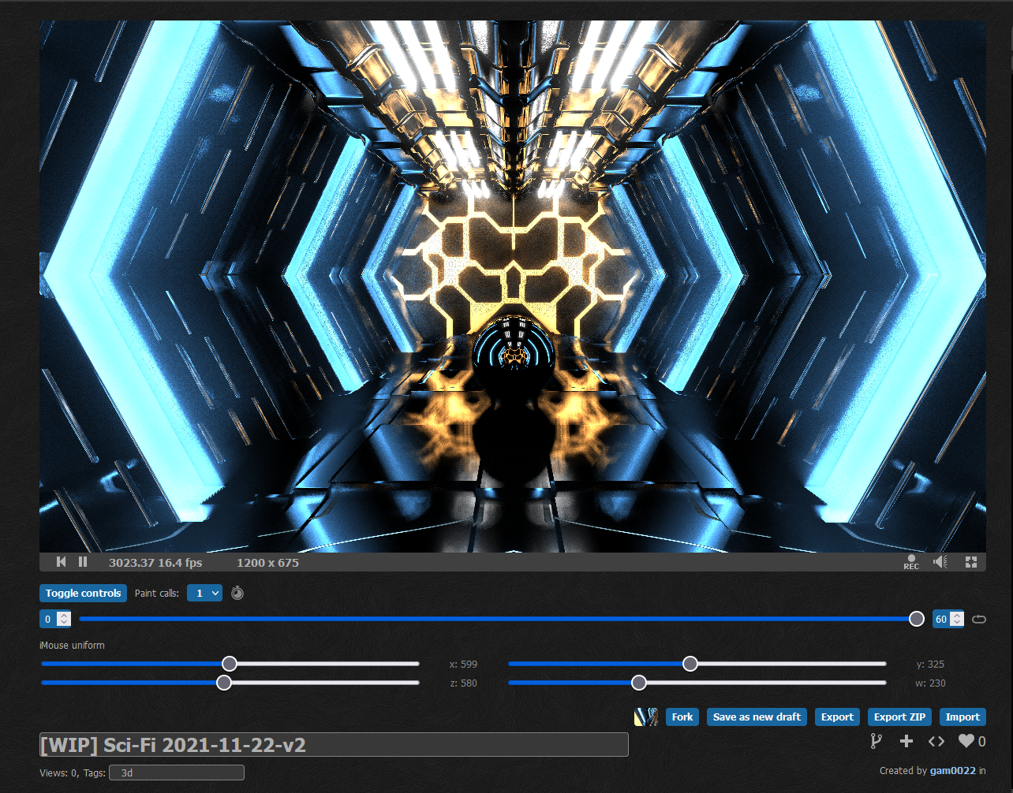Image resolution: width=1013 pixels, height=793 pixels.
Task: Click the fork branch icon
Action: coord(876,741)
